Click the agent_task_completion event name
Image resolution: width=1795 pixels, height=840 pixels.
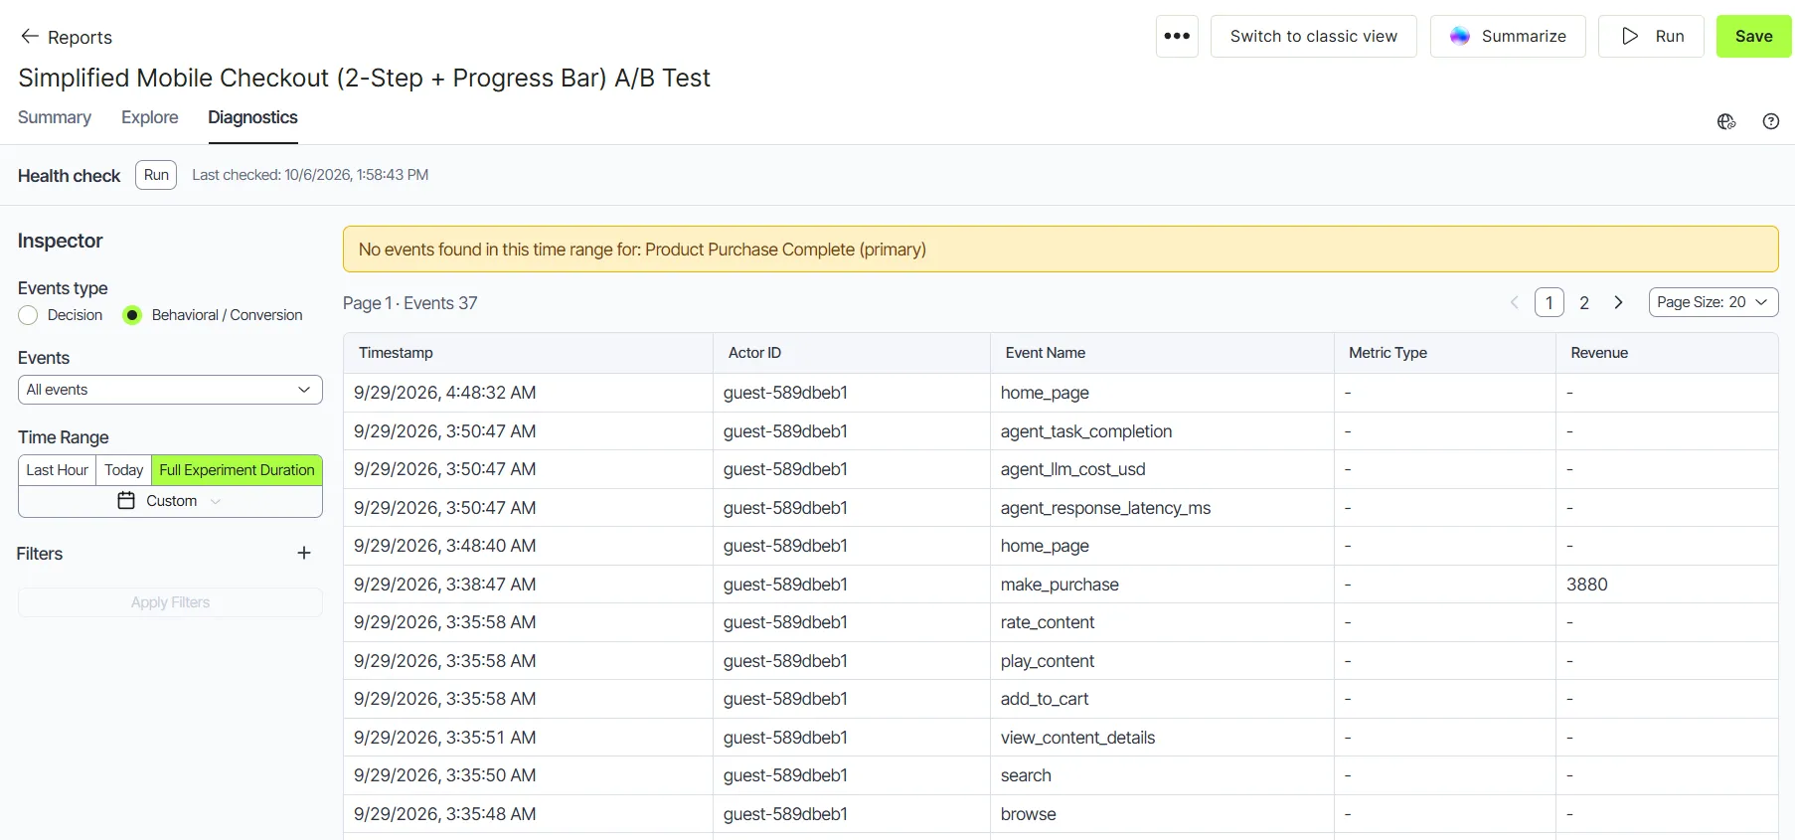click(1086, 431)
